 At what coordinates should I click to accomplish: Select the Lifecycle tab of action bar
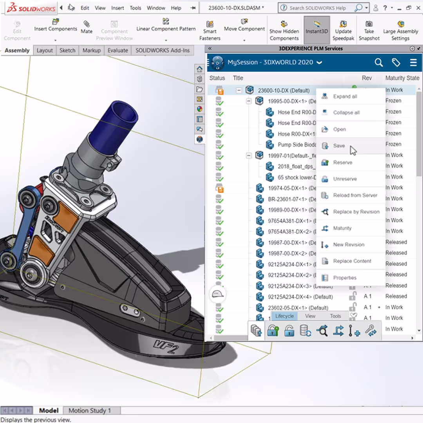pyautogui.click(x=285, y=316)
